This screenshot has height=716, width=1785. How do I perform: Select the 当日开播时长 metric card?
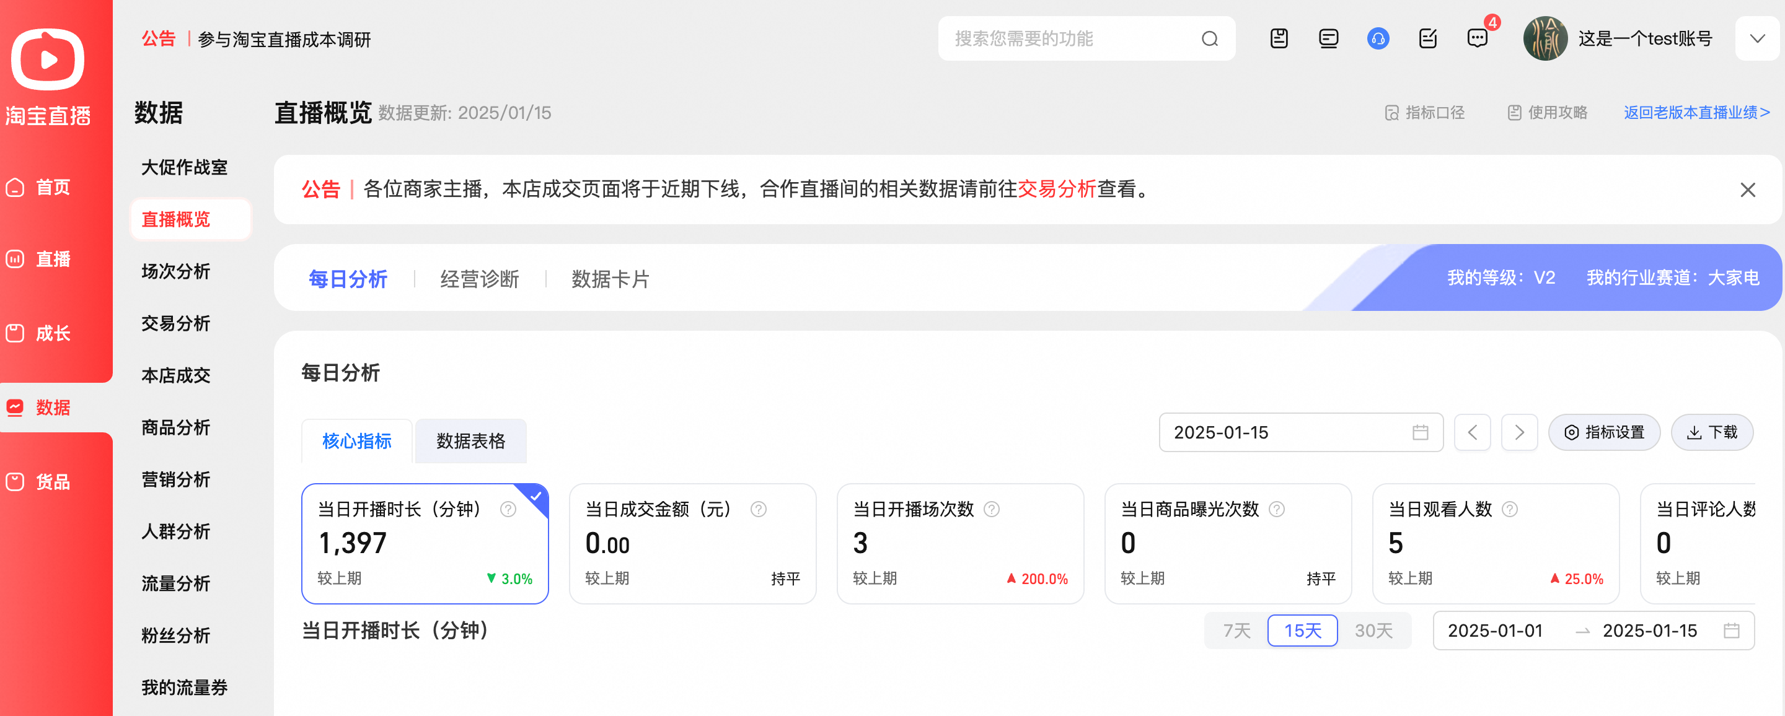tap(425, 544)
